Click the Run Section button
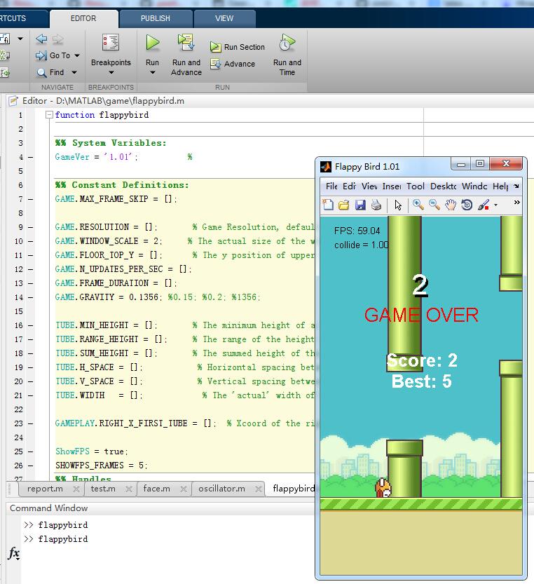 click(x=238, y=47)
